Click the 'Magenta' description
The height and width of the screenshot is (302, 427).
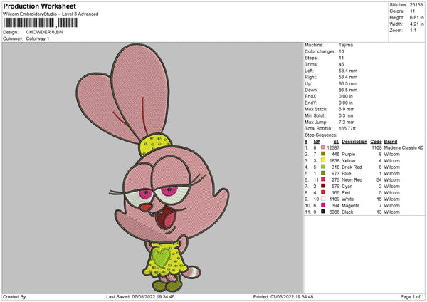point(350,206)
